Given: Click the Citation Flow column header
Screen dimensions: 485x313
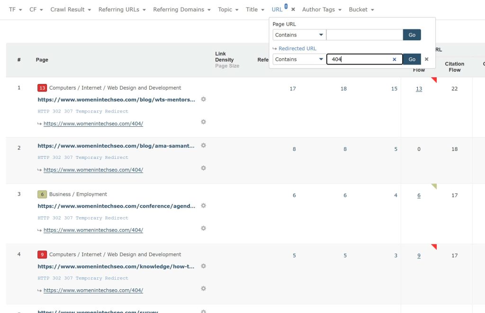Looking at the screenshot, I should point(454,67).
